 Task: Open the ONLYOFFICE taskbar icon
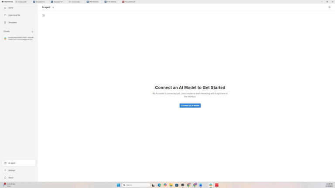pos(211,185)
